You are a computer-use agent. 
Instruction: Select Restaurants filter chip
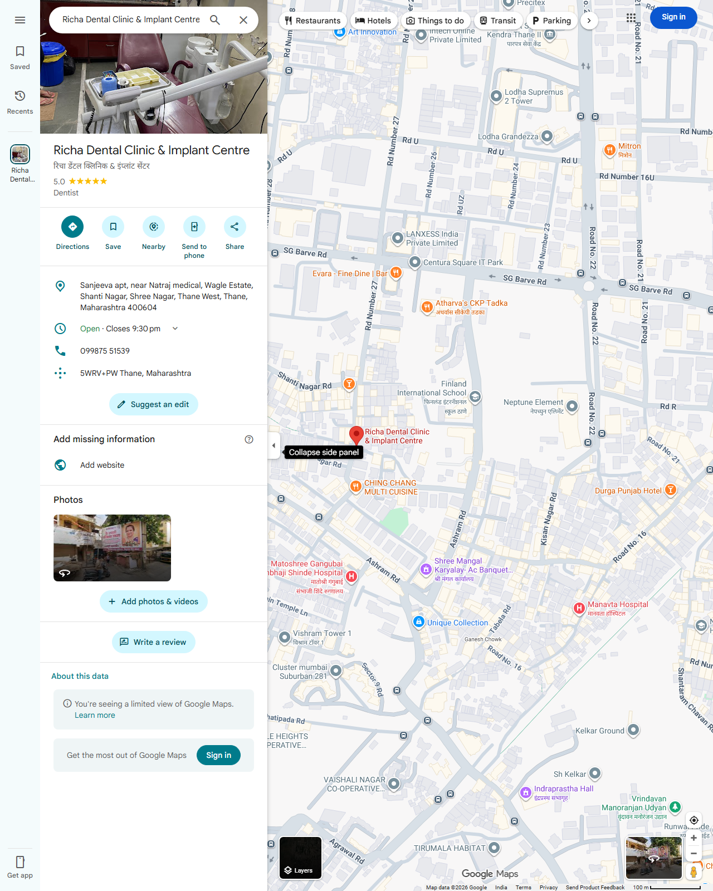312,21
